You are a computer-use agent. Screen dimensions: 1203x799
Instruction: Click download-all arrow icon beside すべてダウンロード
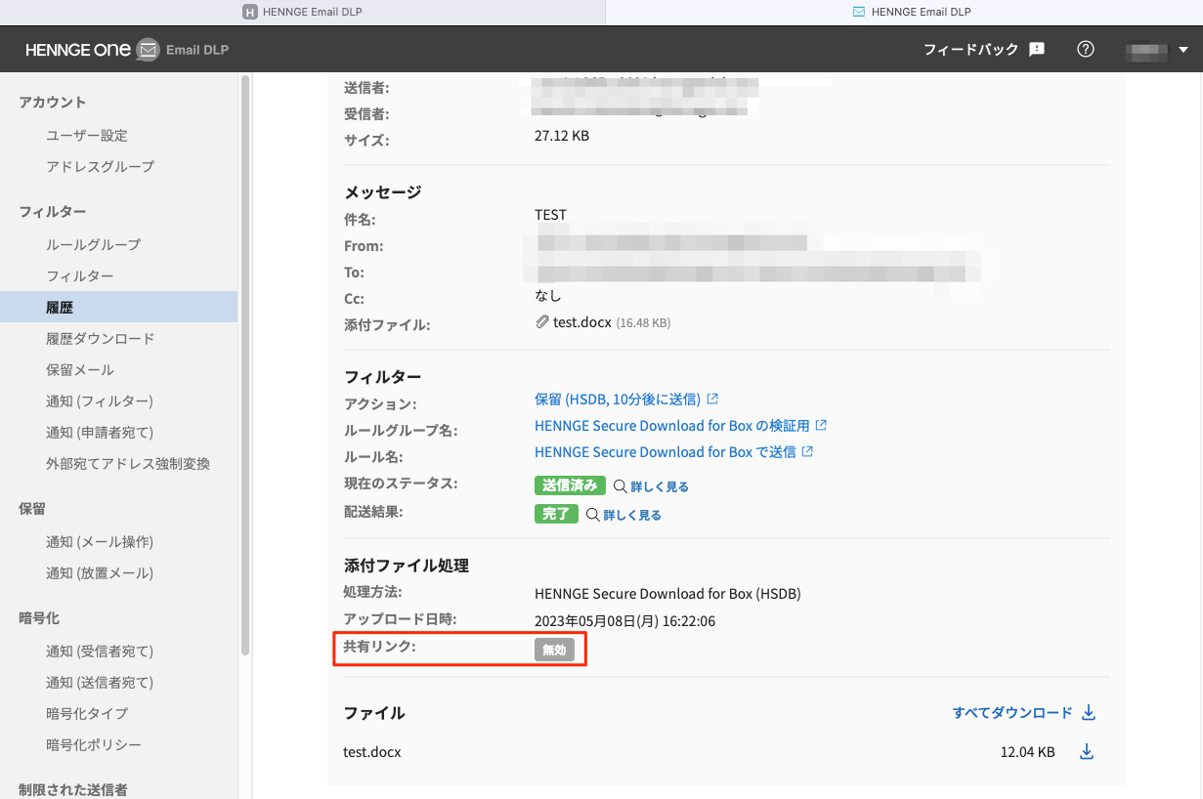point(1089,713)
